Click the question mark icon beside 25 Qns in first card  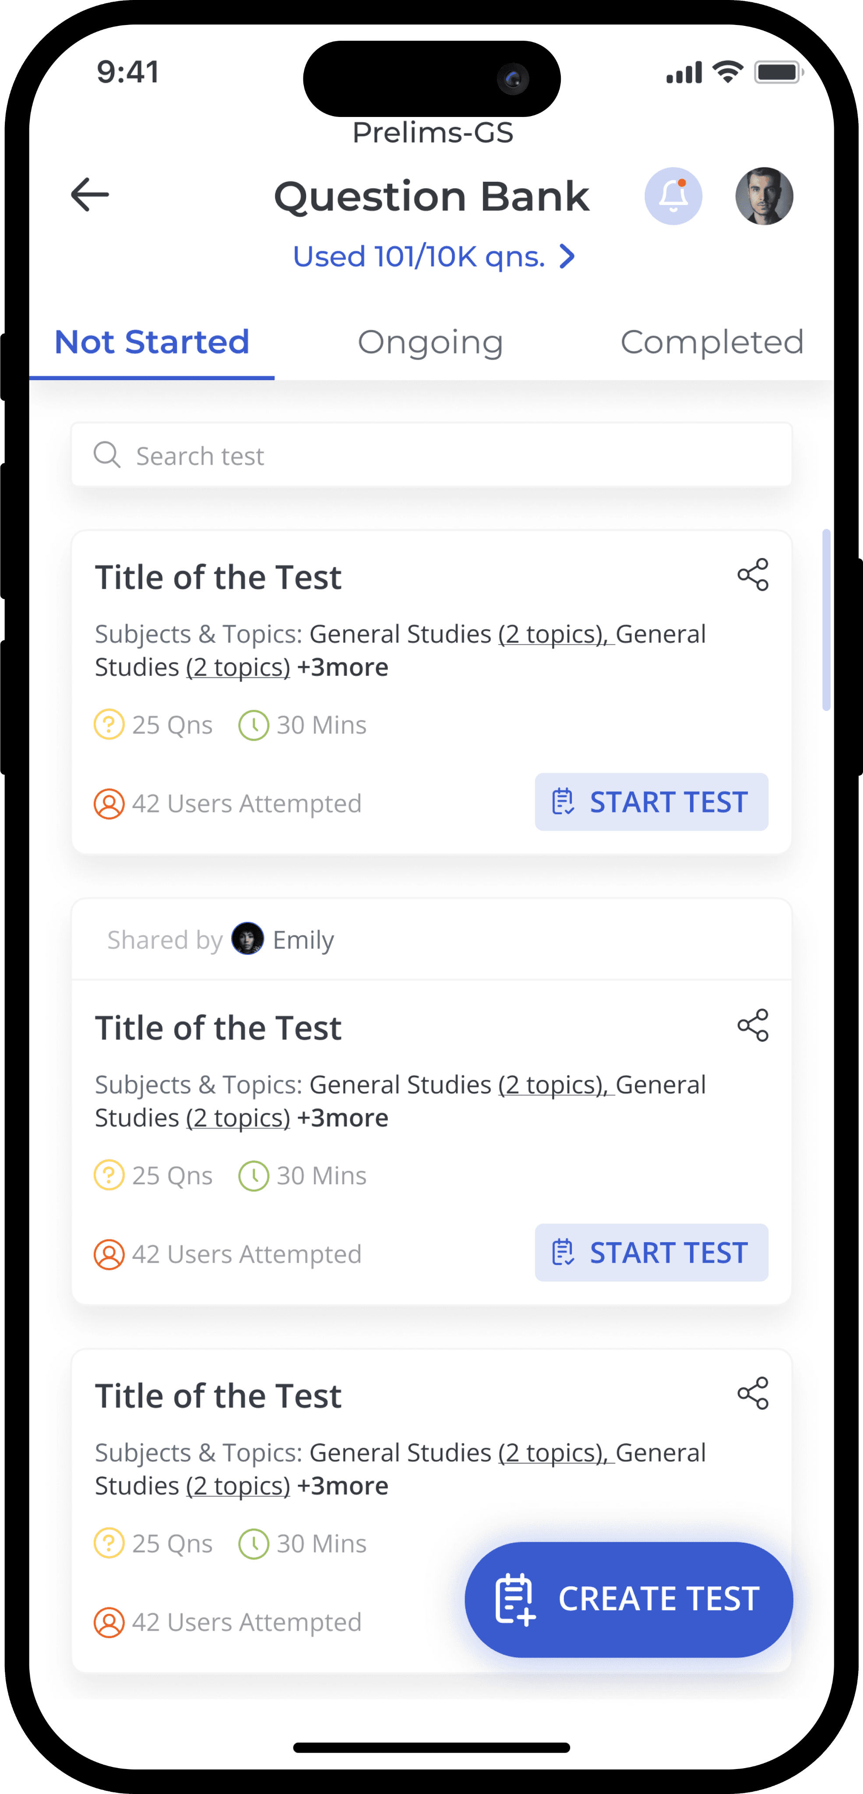(109, 725)
